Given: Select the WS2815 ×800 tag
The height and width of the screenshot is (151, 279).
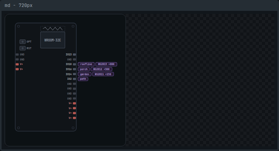Looking at the screenshot, I should tap(106, 64).
